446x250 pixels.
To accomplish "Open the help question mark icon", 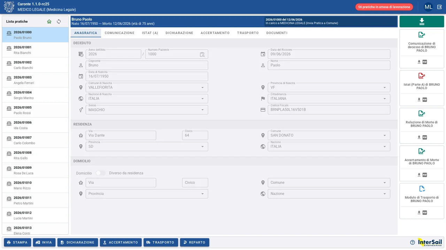I will 413,242.
